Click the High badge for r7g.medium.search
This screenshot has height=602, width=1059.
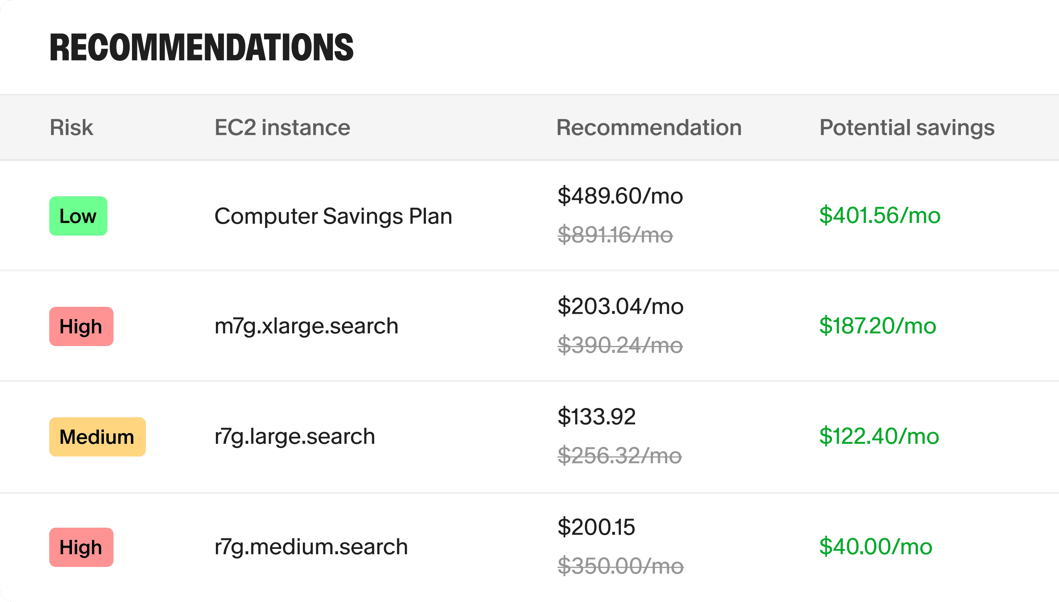[x=81, y=547]
